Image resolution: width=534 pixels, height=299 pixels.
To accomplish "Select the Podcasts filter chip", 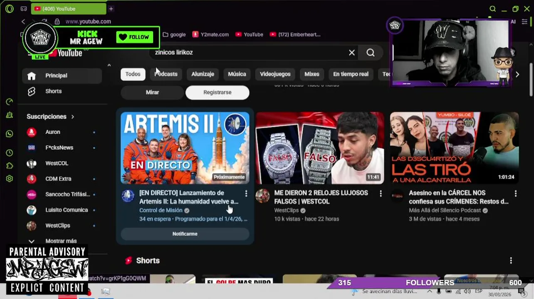I will click(x=166, y=74).
